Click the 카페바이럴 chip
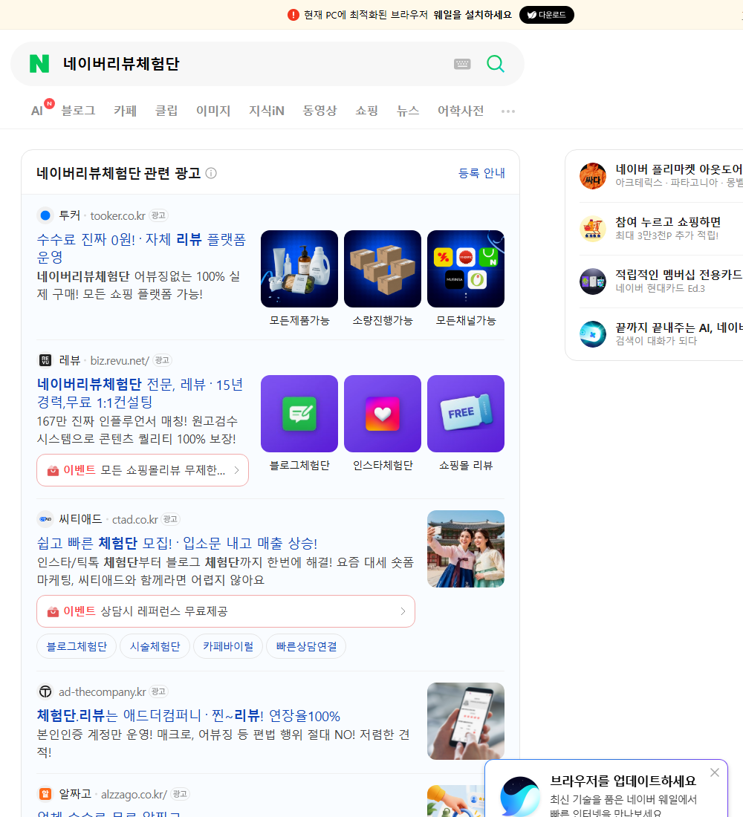 click(x=228, y=647)
